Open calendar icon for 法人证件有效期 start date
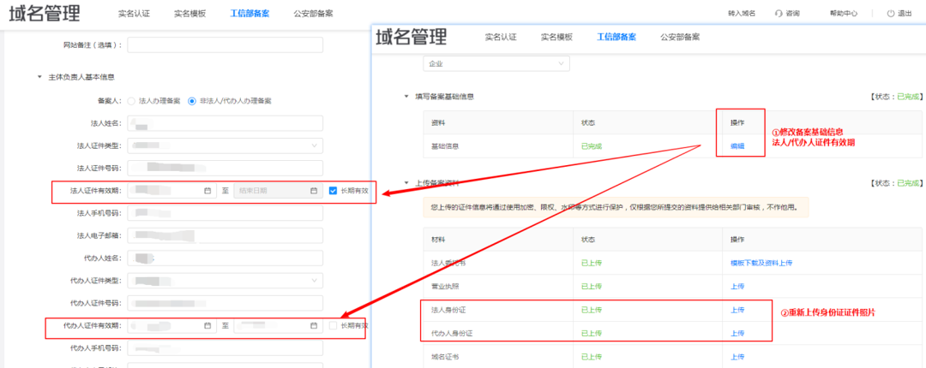Screen dimensions: 926x368 click(207, 191)
